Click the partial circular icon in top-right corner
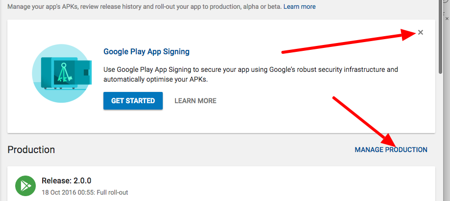 coord(448,1)
